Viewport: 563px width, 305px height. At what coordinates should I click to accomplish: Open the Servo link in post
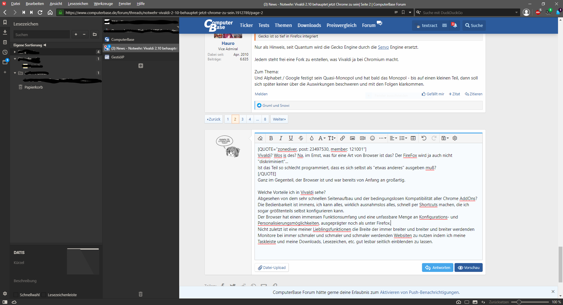click(383, 47)
